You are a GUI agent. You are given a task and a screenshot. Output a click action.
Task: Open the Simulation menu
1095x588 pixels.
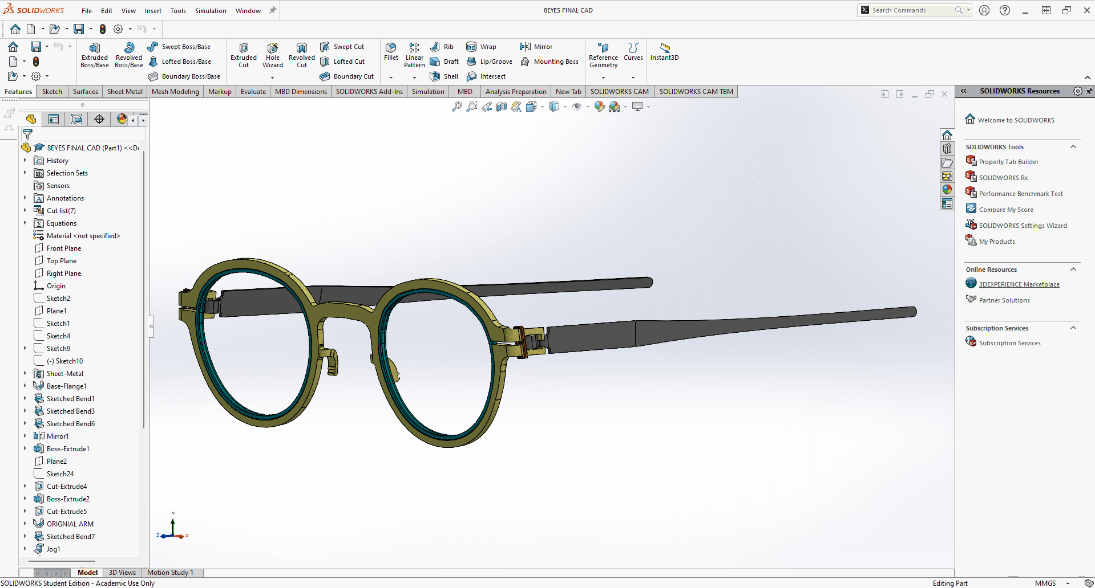[211, 11]
